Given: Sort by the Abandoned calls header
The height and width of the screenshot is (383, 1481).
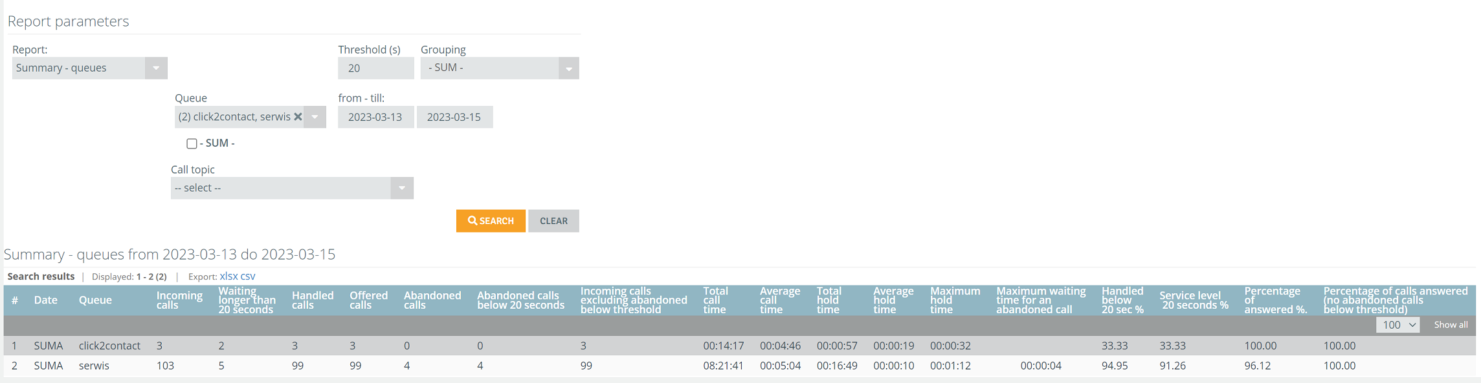Looking at the screenshot, I should pos(432,300).
